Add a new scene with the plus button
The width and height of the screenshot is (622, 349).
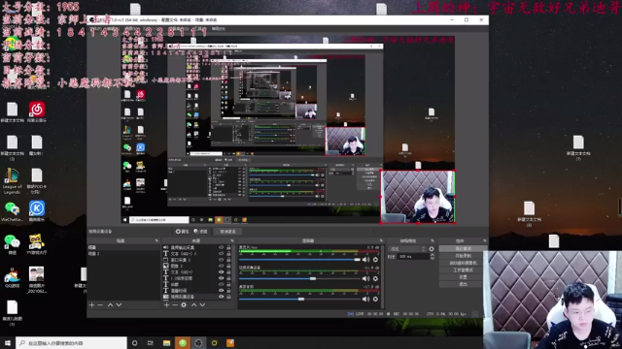[x=92, y=305]
